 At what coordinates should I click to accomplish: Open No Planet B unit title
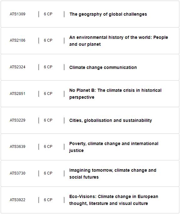coord(115,94)
